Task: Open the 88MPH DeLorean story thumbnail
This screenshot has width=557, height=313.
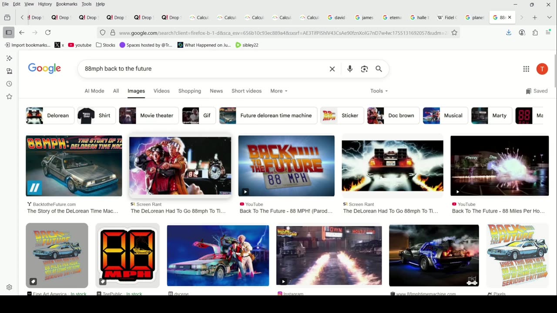Action: click(x=74, y=166)
